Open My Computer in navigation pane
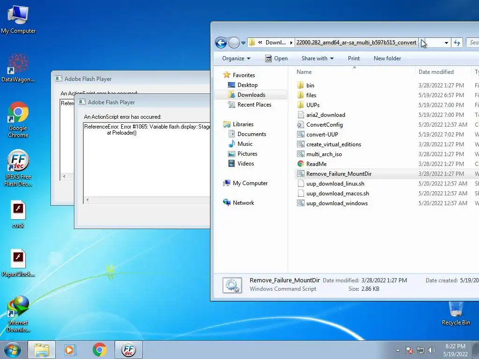The image size is (479, 359). pos(250,183)
